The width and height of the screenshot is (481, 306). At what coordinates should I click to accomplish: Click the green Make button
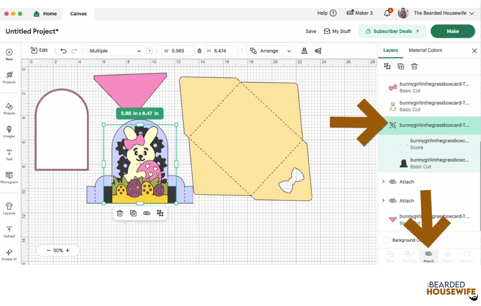click(452, 31)
